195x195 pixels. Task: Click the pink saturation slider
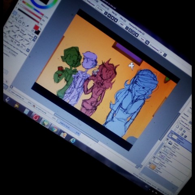pos(30,11)
